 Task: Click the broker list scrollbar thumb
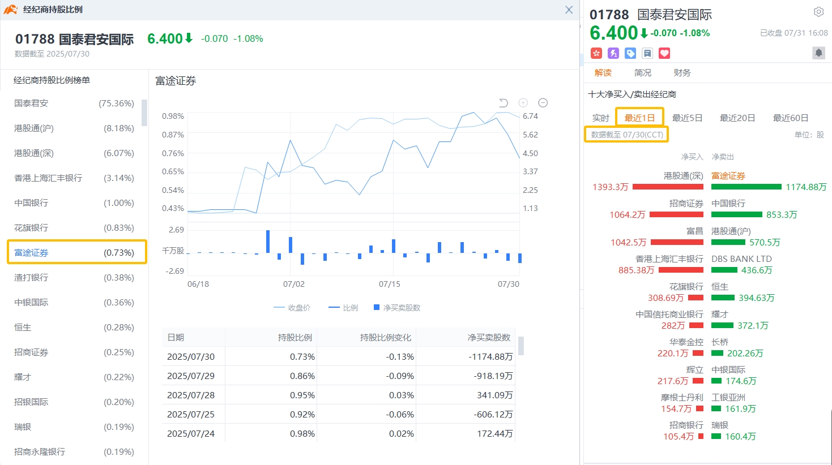tap(144, 113)
